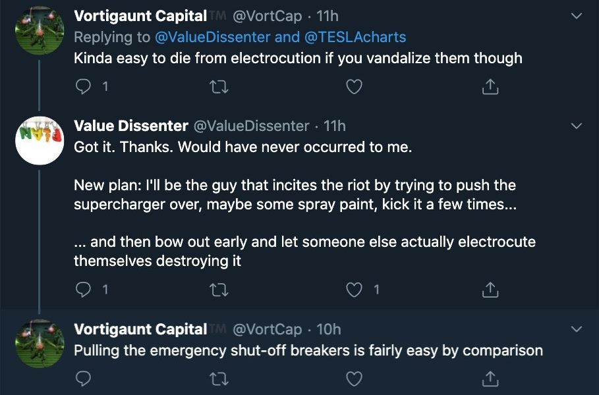The height and width of the screenshot is (395, 599).
Task: Expand Value Dissenter tweet's chevron menu
Action: coord(576,126)
